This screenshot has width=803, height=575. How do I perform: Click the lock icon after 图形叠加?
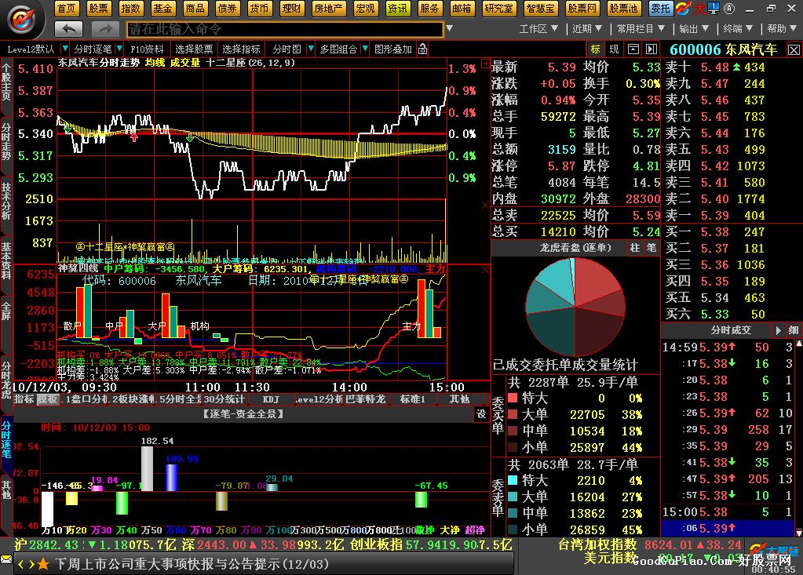click(422, 49)
